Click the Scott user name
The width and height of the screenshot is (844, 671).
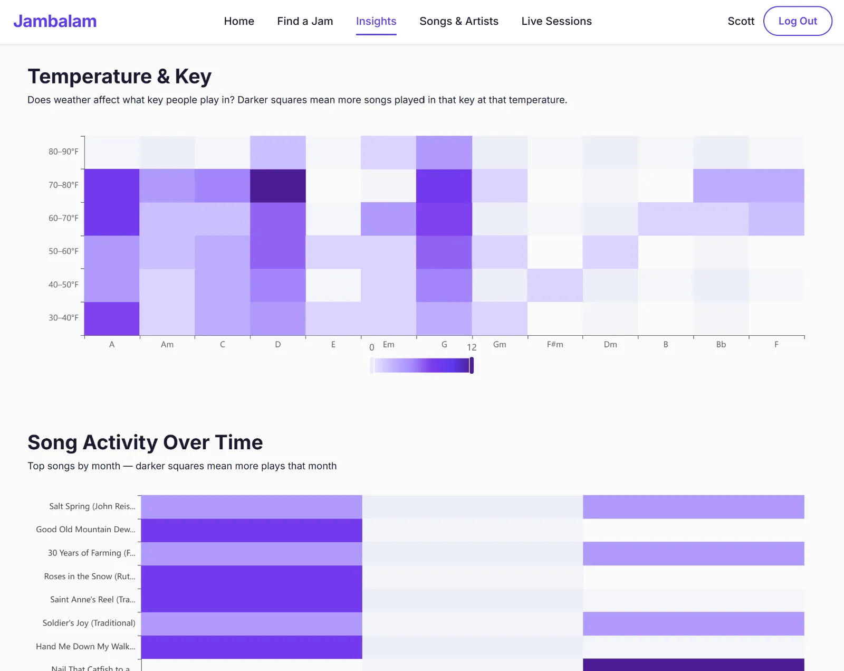[x=741, y=21]
